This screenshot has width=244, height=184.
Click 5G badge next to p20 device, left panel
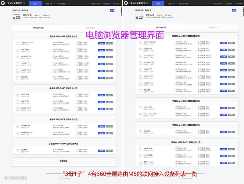click(x=28, y=63)
